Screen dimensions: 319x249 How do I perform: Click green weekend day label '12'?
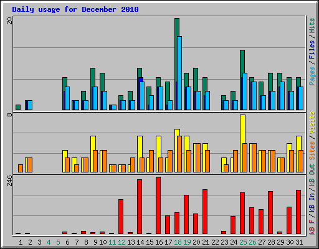[x=121, y=242]
